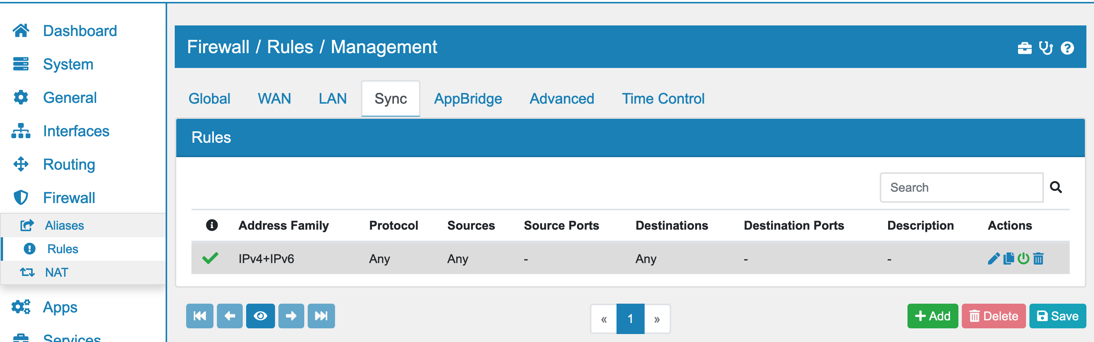1094x342 pixels.
Task: Collapse the Firewall sidebar section
Action: (x=69, y=198)
